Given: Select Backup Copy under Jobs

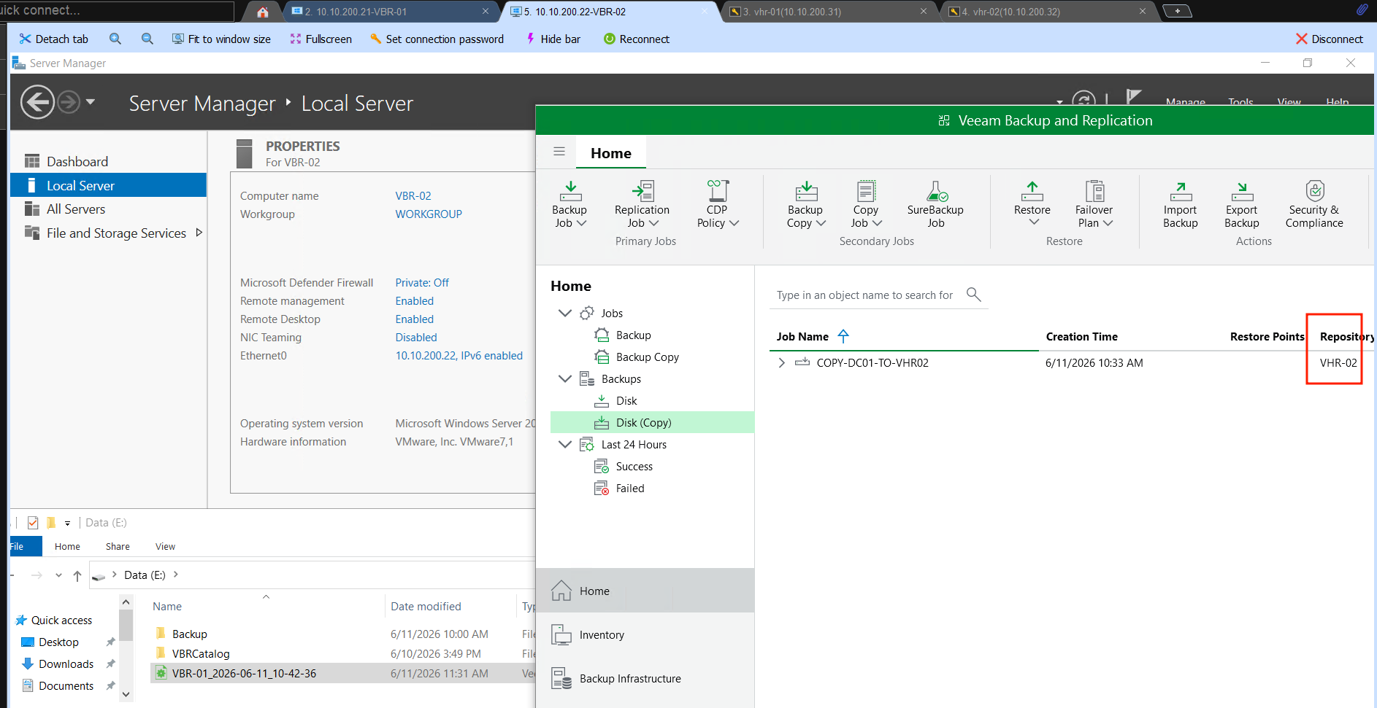Looking at the screenshot, I should click(647, 357).
